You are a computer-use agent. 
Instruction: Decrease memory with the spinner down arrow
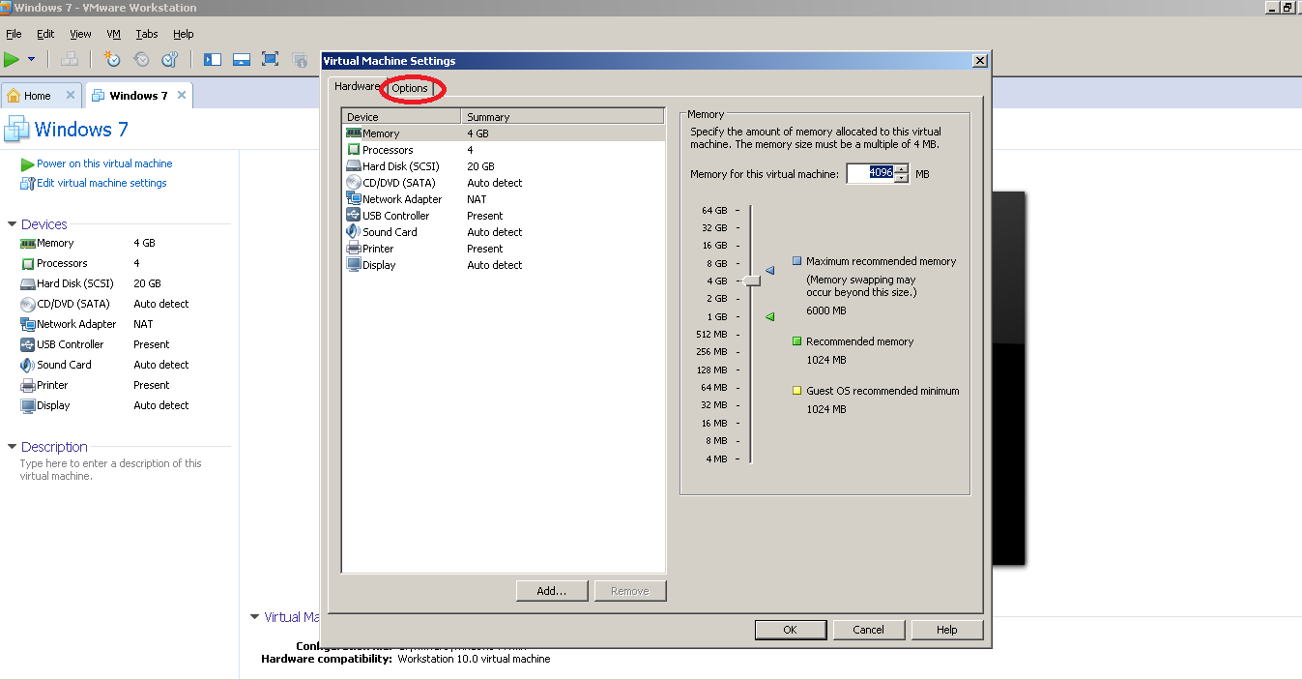point(902,178)
